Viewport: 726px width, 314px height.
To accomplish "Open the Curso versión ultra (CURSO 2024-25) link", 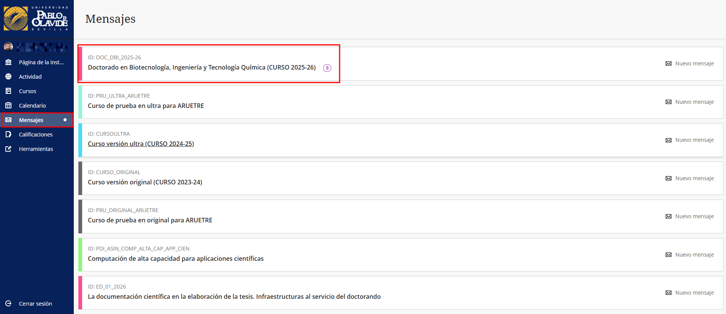I will pyautogui.click(x=141, y=144).
